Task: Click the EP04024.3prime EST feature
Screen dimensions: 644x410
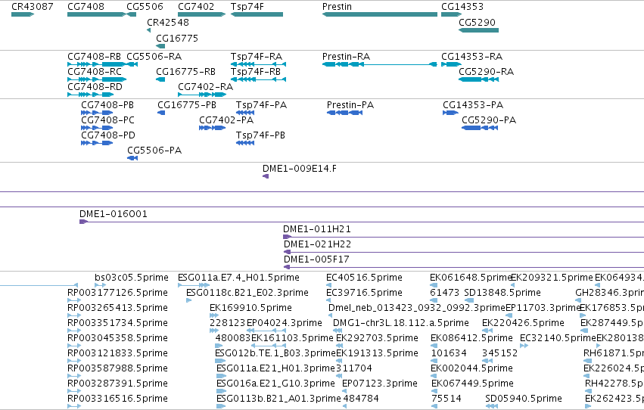Action: [x=266, y=331]
